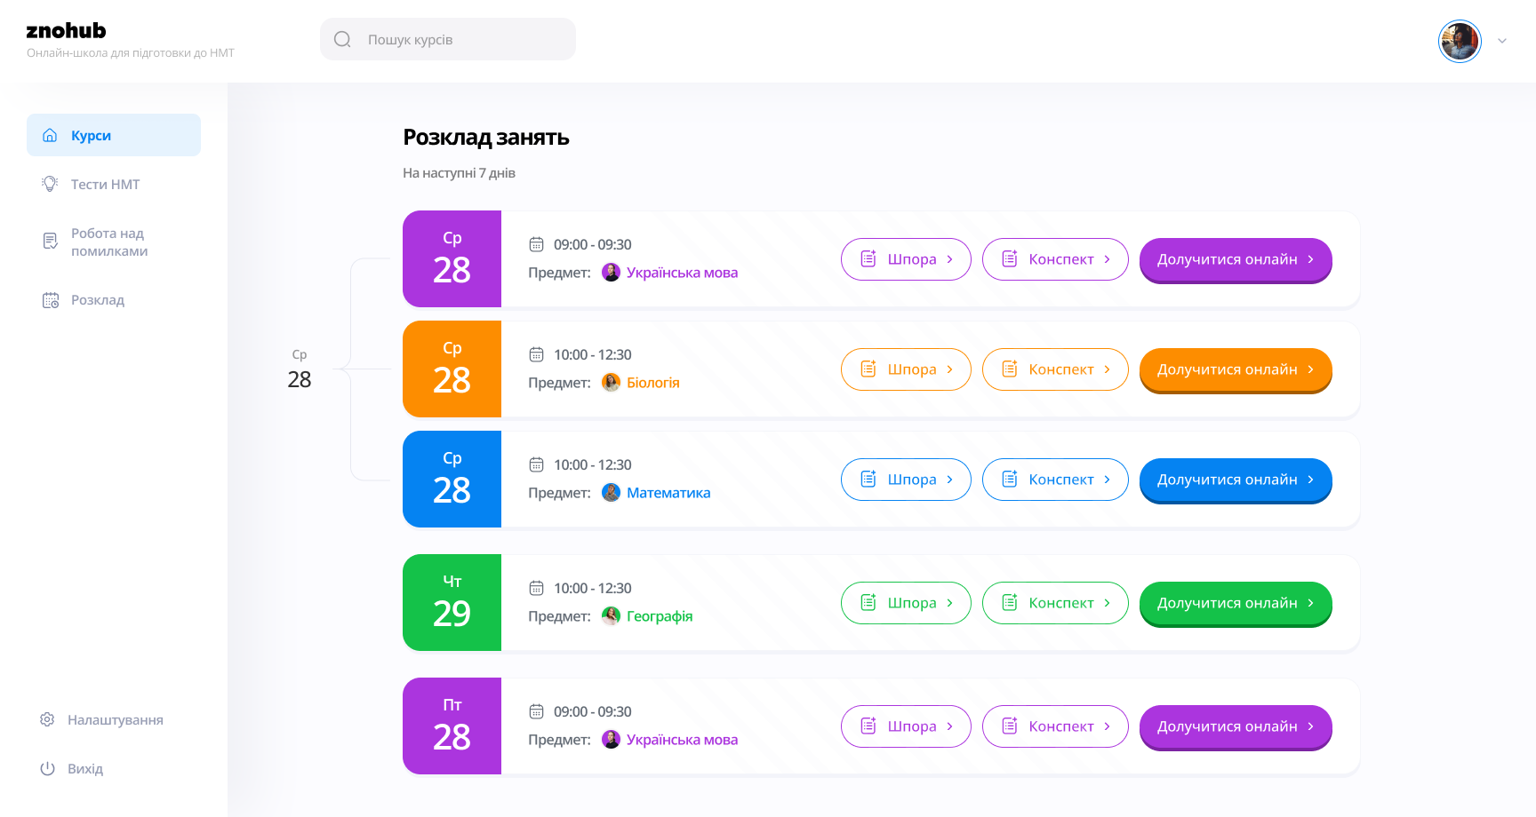Click the Географія subject link
Screen dimensions: 1536x817
click(660, 616)
